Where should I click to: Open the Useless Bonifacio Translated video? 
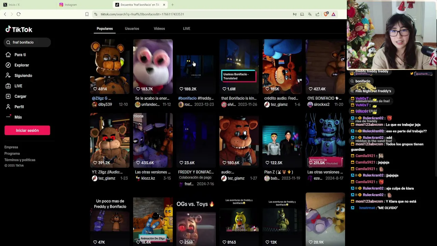click(239, 66)
